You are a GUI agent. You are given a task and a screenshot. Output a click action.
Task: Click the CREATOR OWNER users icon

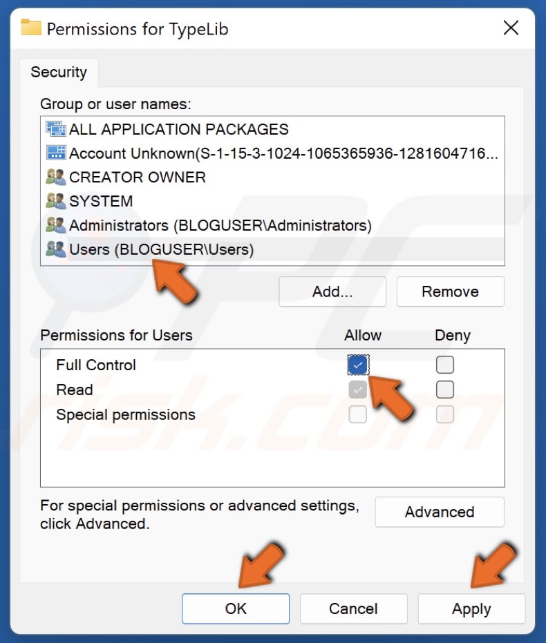coord(55,177)
